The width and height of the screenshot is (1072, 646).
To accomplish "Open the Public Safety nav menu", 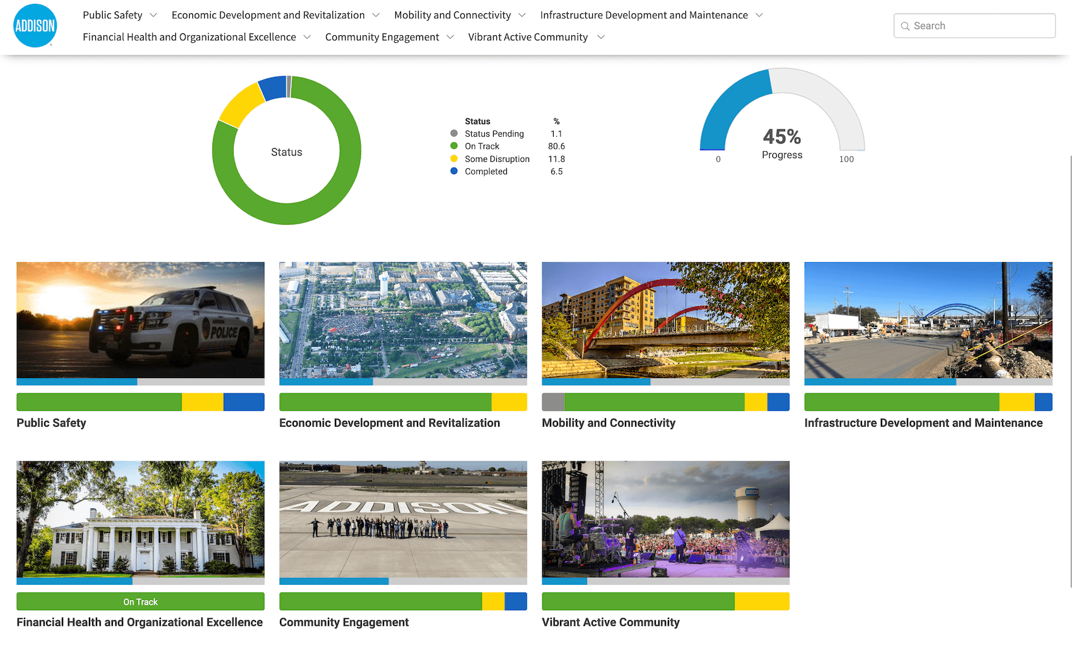I will pyautogui.click(x=113, y=15).
